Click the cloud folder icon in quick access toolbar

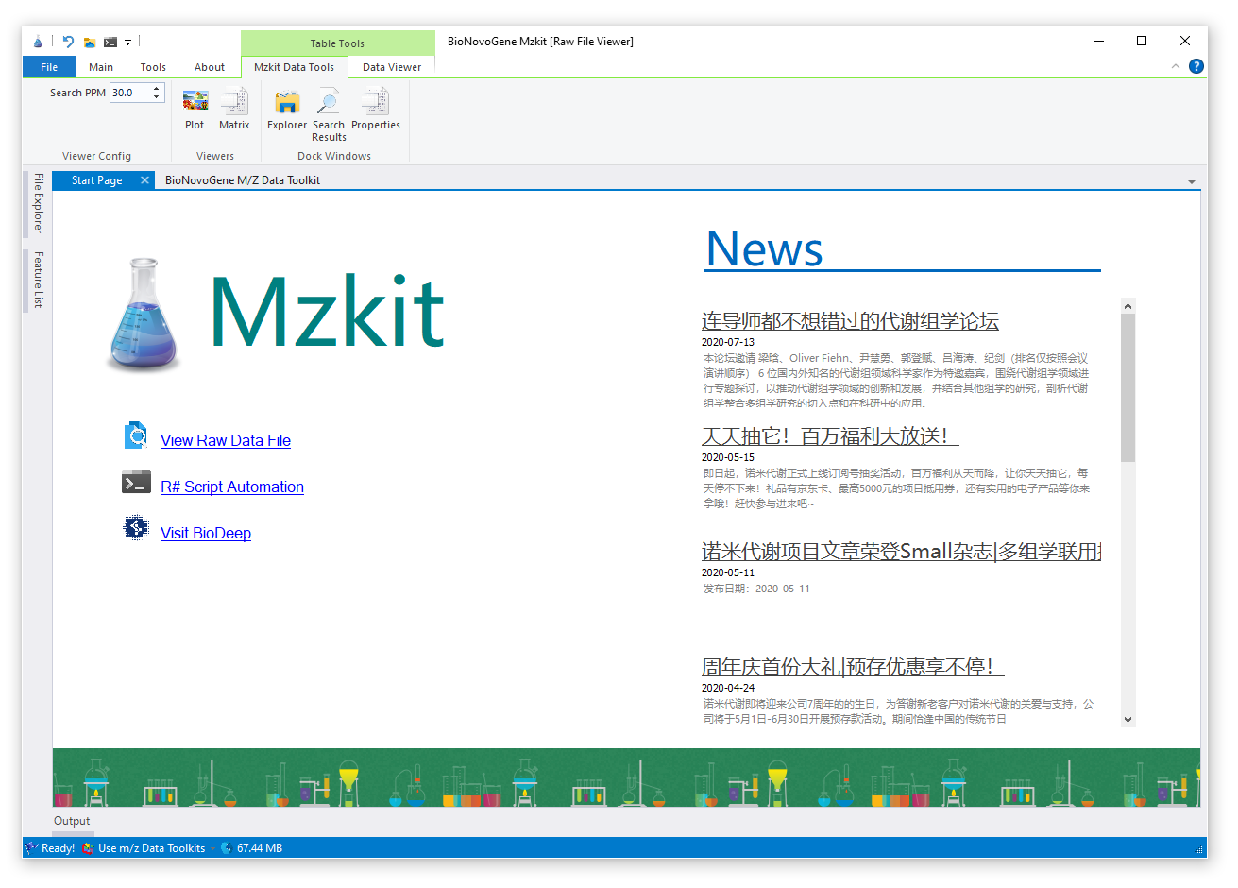(90, 42)
